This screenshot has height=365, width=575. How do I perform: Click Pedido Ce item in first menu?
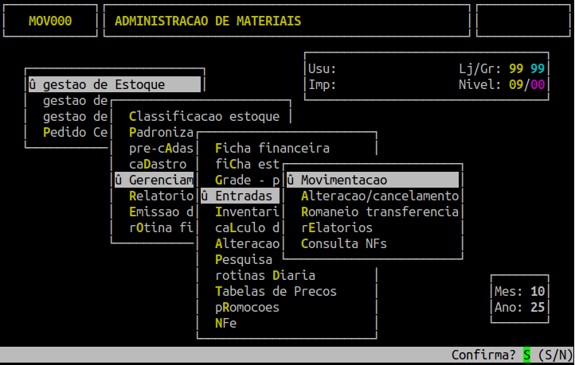75,132
